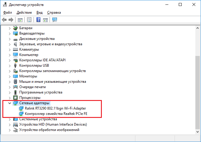Click the blue Help question mark icon

pos(39,20)
